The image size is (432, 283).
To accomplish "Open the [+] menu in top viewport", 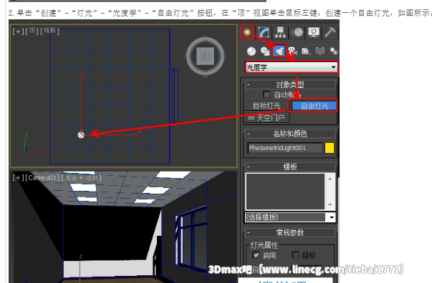I will [x=18, y=31].
